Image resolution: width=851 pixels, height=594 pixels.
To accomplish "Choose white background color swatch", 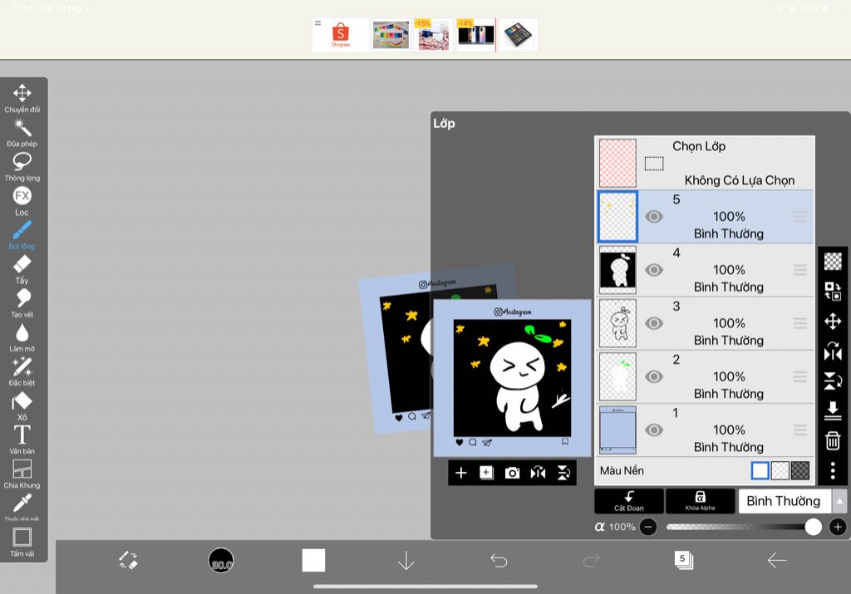I will tap(760, 470).
